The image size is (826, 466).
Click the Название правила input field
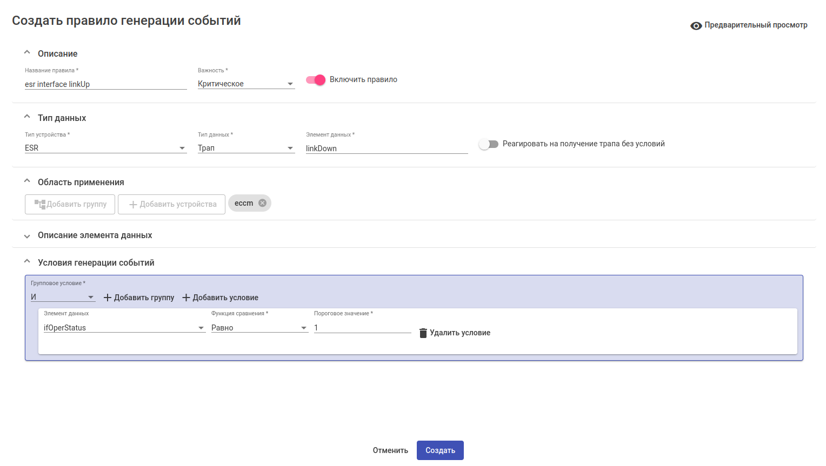tap(105, 84)
